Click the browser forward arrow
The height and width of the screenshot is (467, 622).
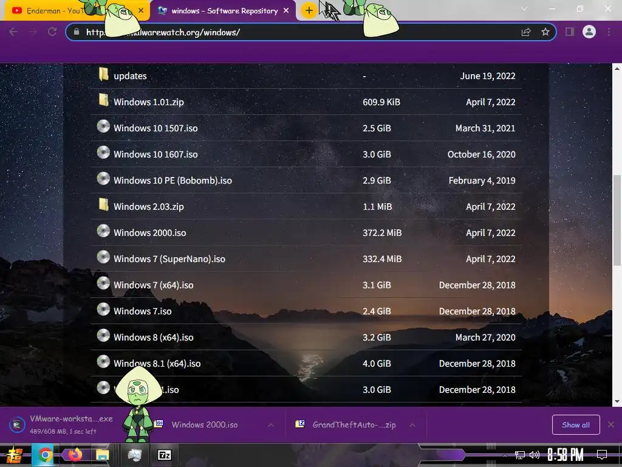[33, 32]
